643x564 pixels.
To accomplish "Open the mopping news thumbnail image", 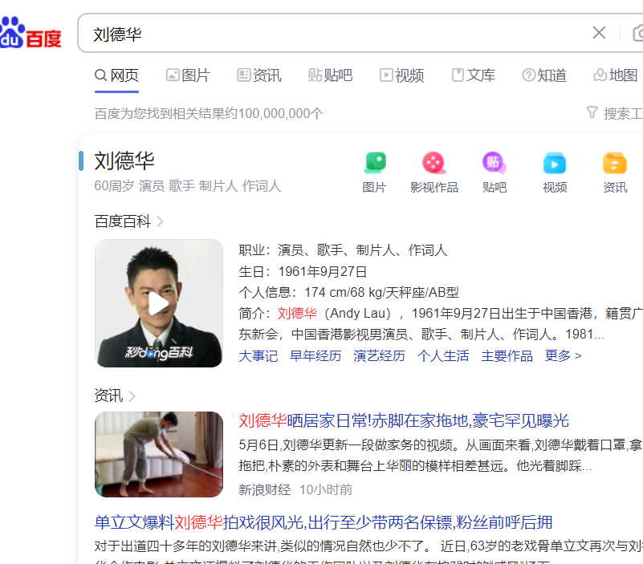I will (x=159, y=454).
